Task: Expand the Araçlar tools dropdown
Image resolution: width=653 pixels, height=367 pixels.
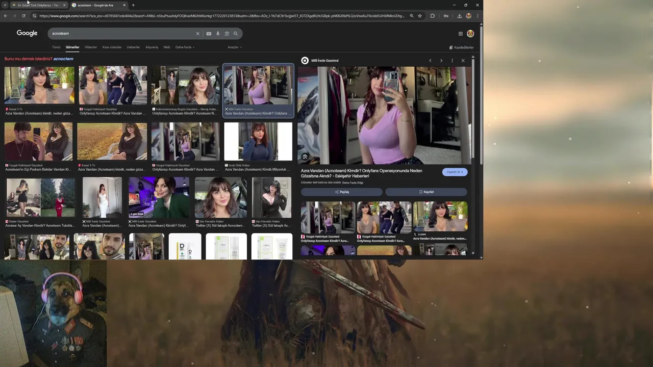Action: click(235, 47)
